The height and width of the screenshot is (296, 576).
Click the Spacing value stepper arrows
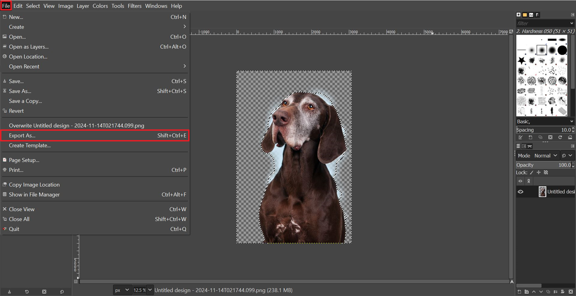573,130
